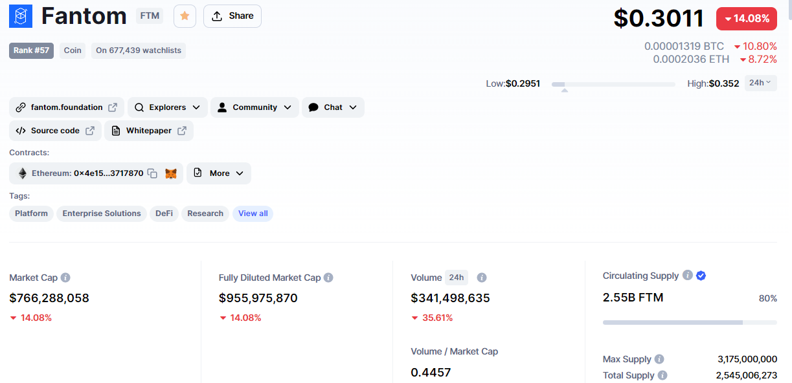Expand the Explorers dropdown

168,107
